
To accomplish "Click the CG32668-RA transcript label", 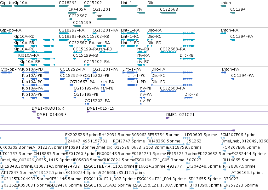I will coord(173,49).
